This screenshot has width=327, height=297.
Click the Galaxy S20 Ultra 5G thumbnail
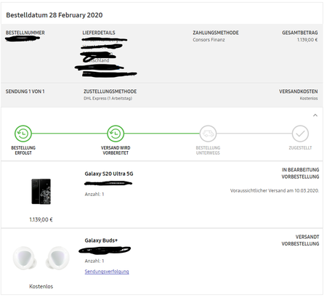[x=41, y=191]
